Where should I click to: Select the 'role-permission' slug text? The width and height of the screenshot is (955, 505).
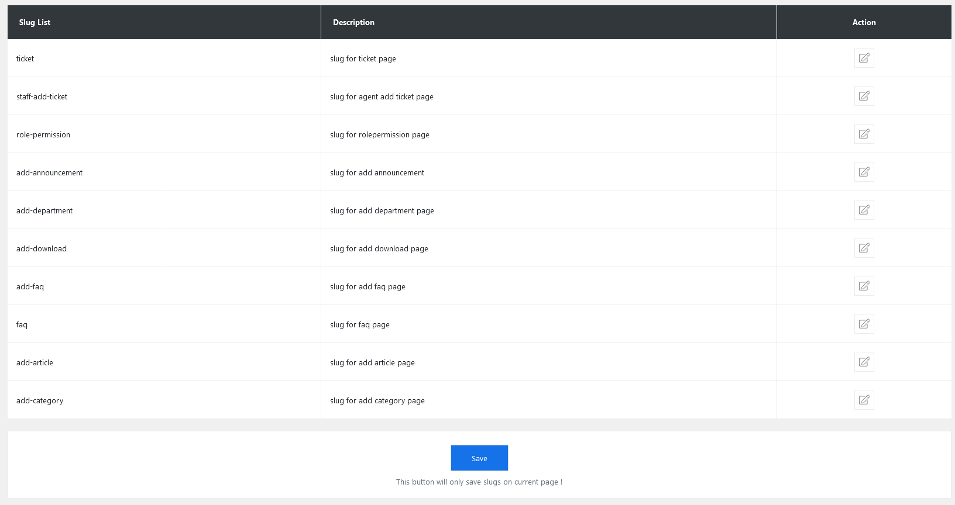43,134
